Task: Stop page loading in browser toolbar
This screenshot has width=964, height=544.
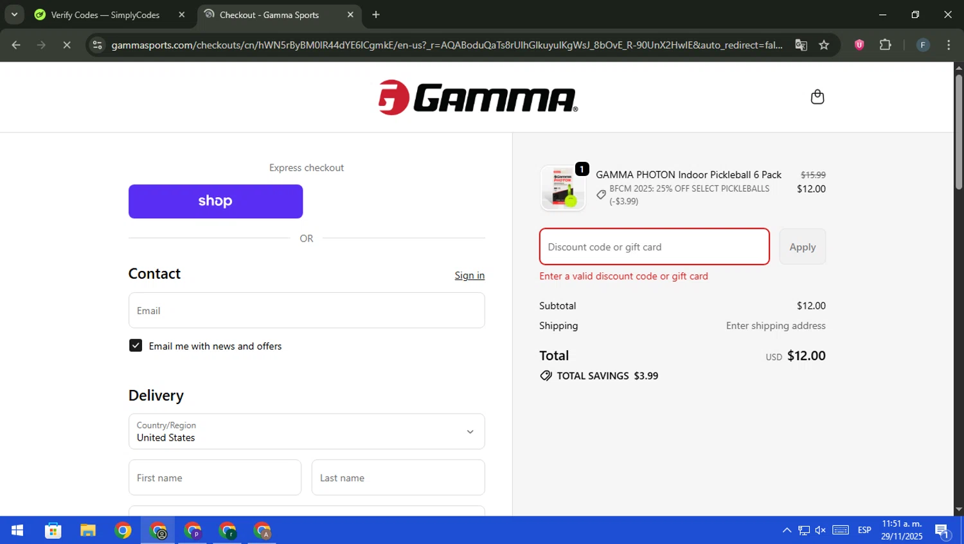Action: pos(67,45)
